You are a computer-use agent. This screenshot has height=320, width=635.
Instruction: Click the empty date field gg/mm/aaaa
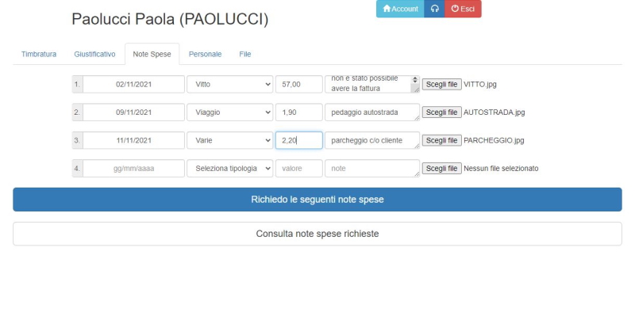(133, 169)
